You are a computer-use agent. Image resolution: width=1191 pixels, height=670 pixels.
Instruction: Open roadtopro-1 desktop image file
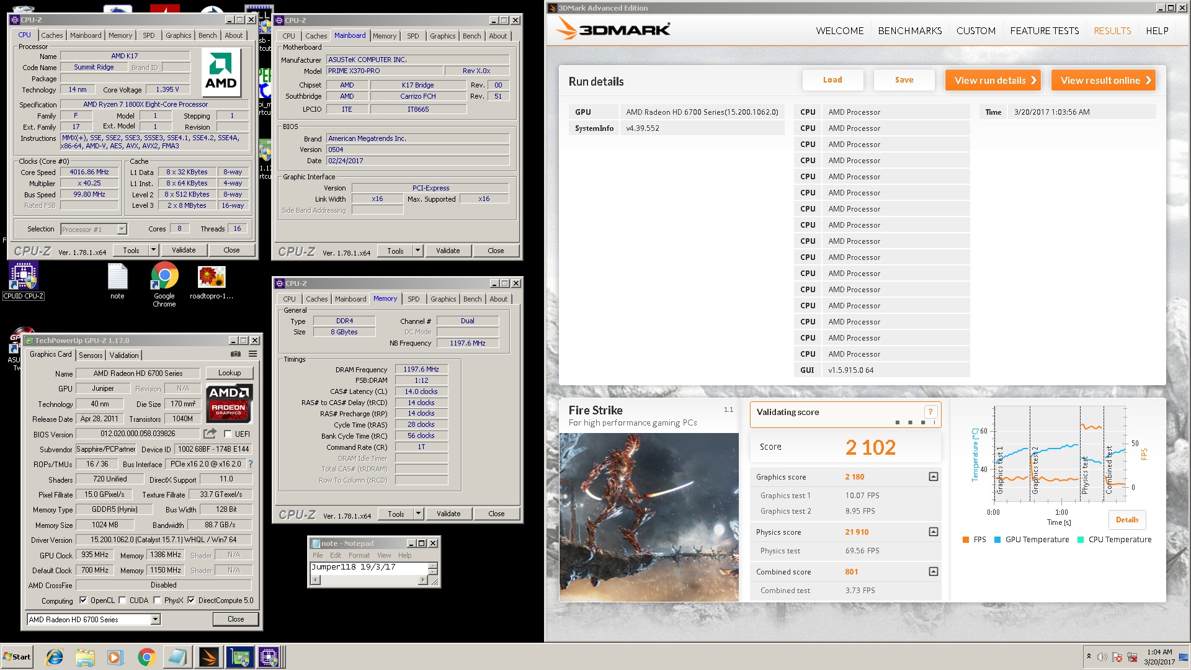(212, 281)
